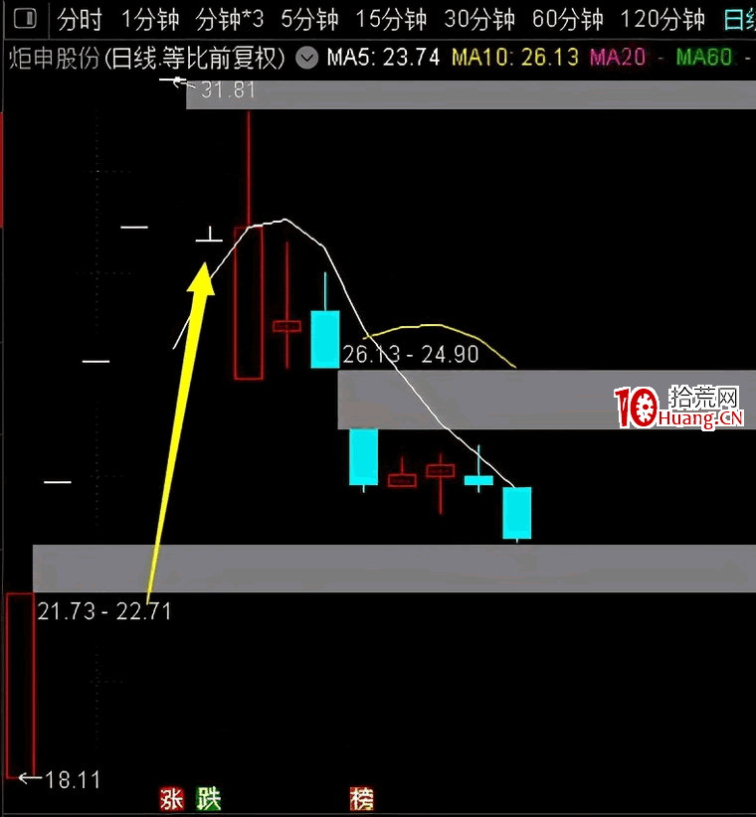Click the 31.81 high price label
The height and width of the screenshot is (817, 756).
pos(228,89)
